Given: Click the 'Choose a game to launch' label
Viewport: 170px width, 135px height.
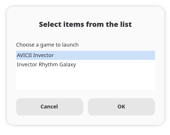Looking at the screenshot, I should point(47,45).
